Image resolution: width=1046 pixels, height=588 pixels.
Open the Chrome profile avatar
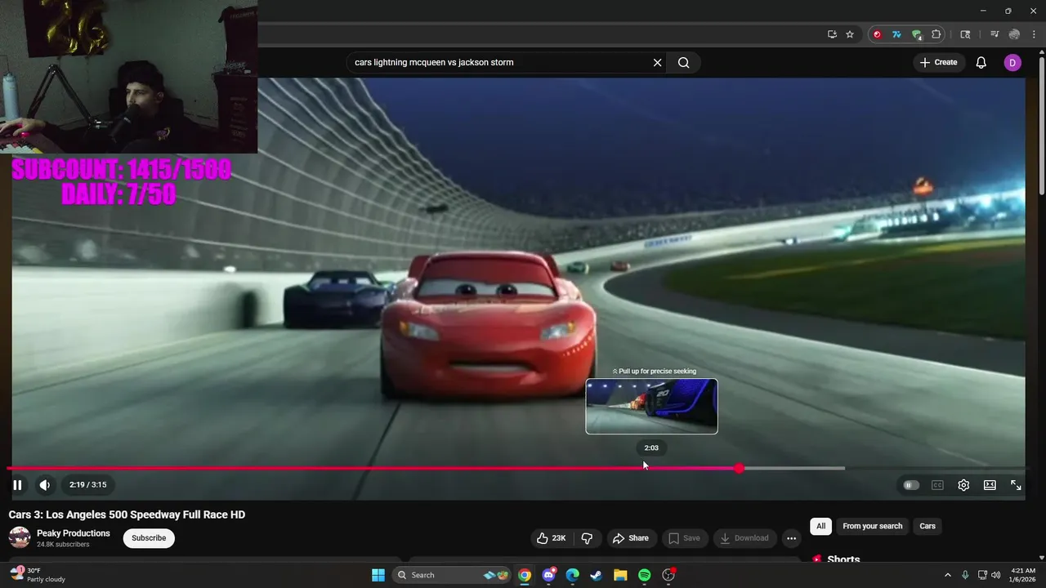pos(1014,34)
